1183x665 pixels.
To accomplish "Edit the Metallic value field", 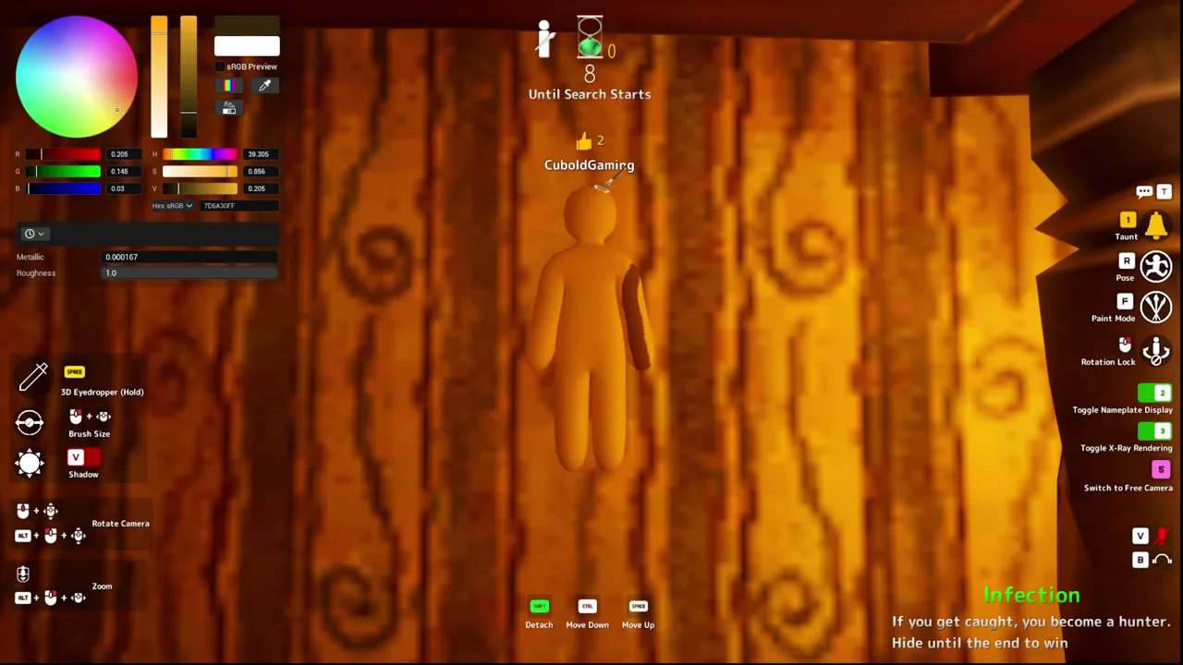I will pyautogui.click(x=189, y=257).
